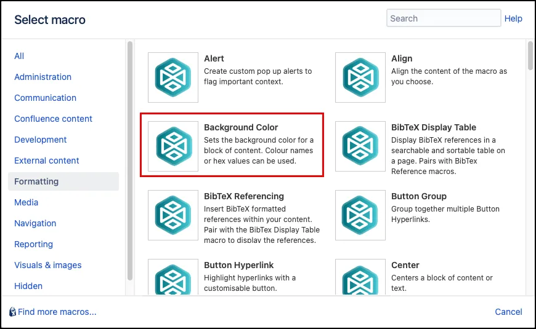
Task: Click the Help link
Action: 513,18
